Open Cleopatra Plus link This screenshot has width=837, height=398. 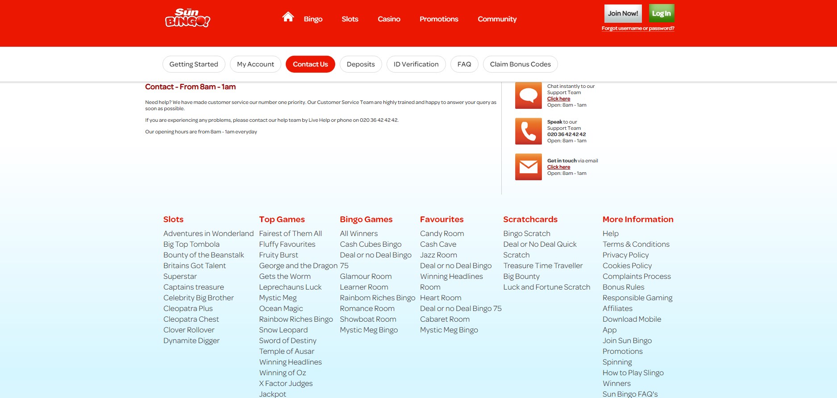coord(188,308)
